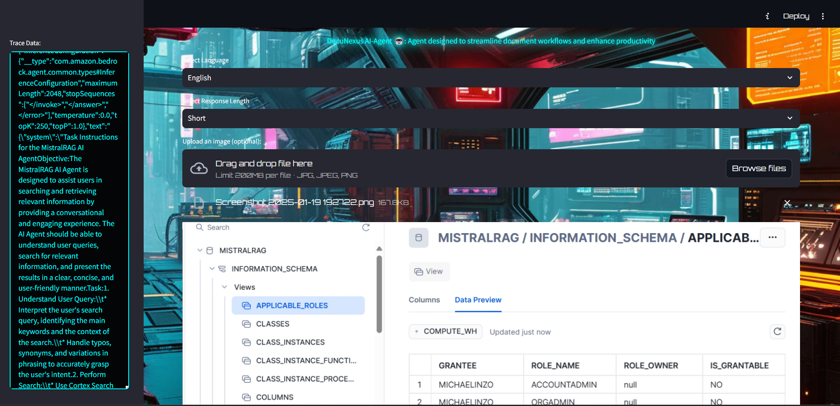The height and width of the screenshot is (406, 840).
Task: Click the running status icon beside Deploy
Action: (768, 16)
